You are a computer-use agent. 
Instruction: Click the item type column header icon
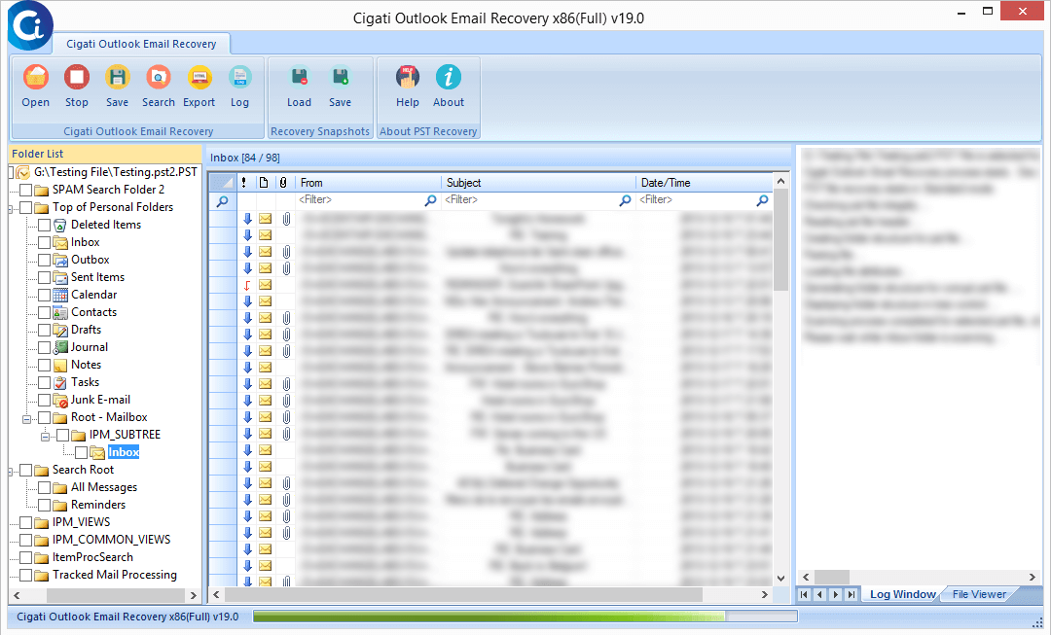point(264,182)
